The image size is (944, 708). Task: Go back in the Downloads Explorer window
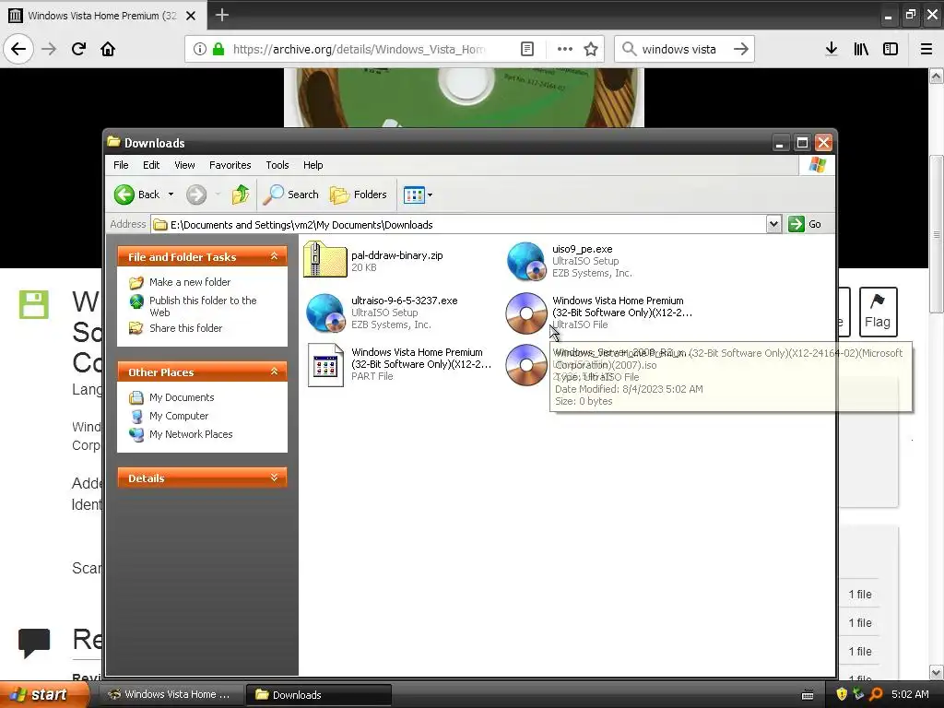tap(136, 195)
